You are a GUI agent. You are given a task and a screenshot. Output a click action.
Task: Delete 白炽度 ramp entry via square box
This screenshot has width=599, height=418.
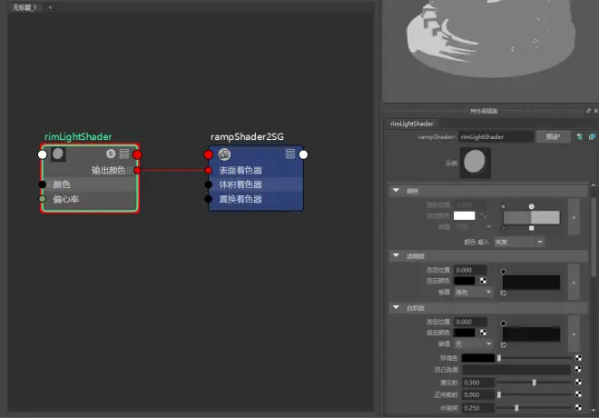[503, 345]
